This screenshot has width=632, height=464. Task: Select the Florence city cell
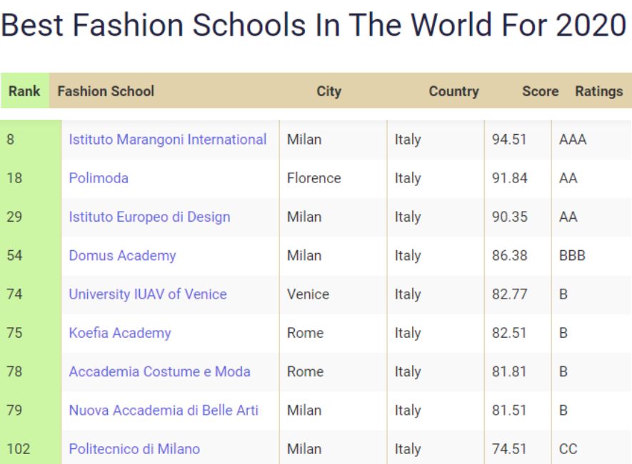(333, 178)
